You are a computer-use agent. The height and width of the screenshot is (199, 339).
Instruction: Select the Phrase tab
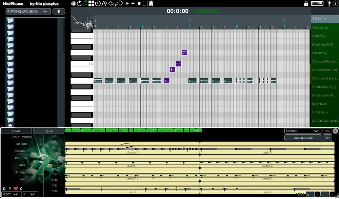coord(16,131)
